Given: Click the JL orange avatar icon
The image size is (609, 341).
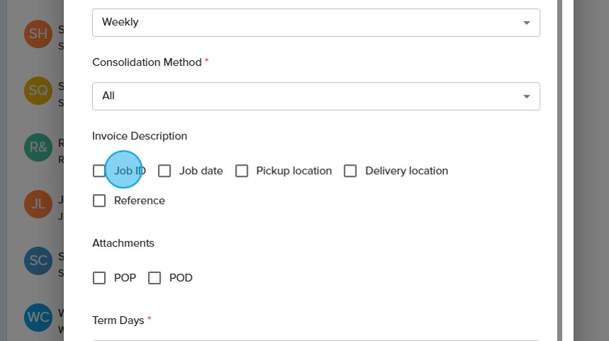Looking at the screenshot, I should (38, 204).
